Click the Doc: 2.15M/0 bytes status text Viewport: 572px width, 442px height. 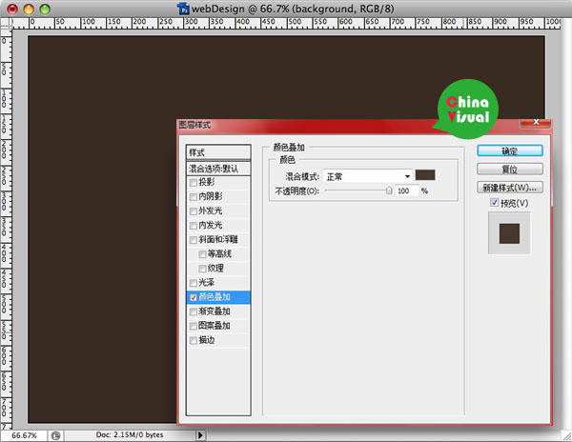pyautogui.click(x=130, y=434)
